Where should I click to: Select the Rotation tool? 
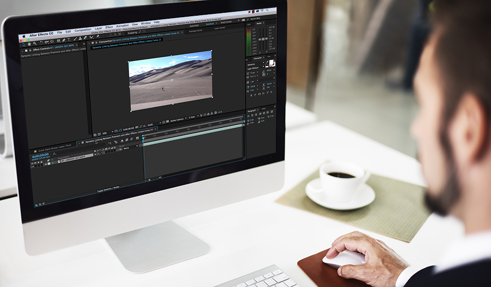pyautogui.click(x=41, y=43)
